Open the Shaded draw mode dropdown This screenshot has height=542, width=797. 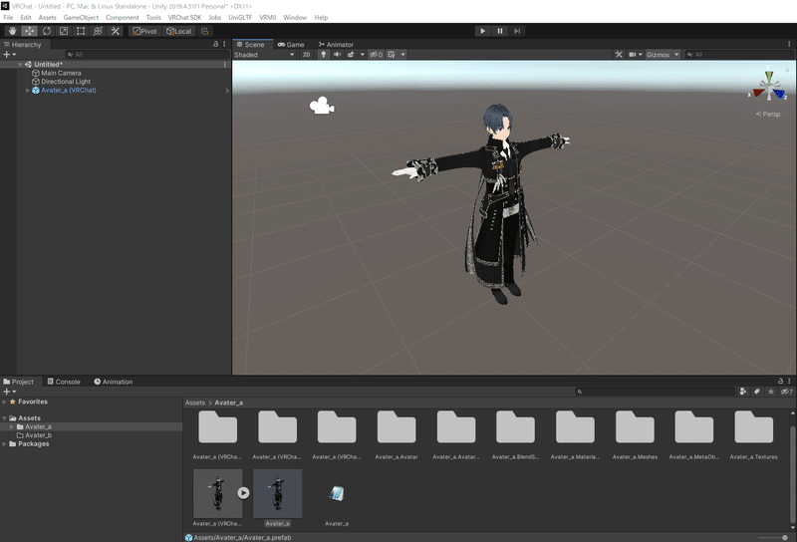tap(264, 55)
